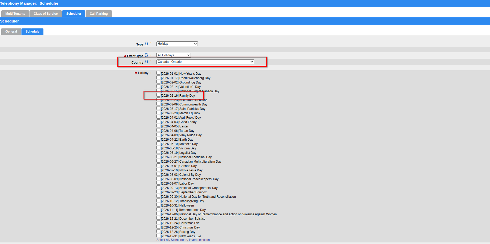Open the Country dropdown Canada - Ontario
Viewport: 490px width, 244px height.
tap(205, 62)
